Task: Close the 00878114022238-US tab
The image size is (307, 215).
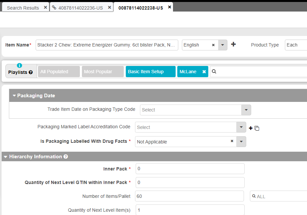Action: 170,7
